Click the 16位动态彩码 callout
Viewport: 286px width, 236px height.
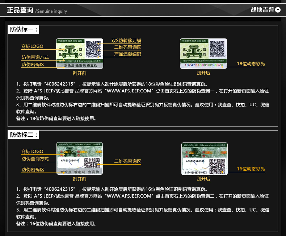pyautogui.click(x=251, y=169)
